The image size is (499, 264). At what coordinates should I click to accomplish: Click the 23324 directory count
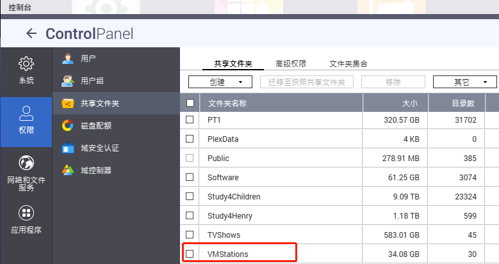[466, 197]
